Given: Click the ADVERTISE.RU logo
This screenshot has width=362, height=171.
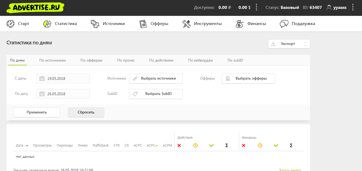Looking at the screenshot, I should (x=35, y=8).
